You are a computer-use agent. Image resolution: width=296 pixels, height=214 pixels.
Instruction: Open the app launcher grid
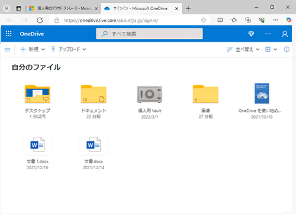(x=8, y=34)
